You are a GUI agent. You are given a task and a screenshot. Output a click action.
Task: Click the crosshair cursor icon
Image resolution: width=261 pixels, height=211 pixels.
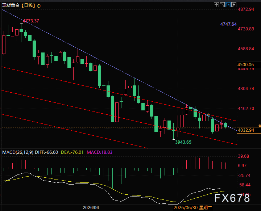pos(216,5)
